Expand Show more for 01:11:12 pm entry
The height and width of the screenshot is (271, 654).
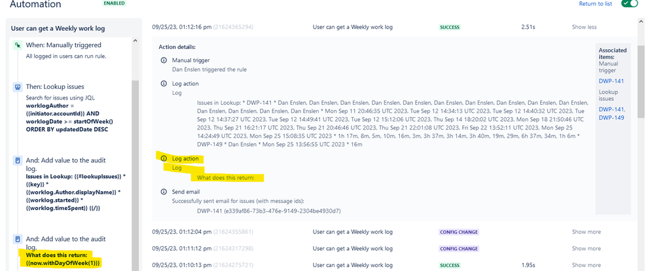coord(586,249)
